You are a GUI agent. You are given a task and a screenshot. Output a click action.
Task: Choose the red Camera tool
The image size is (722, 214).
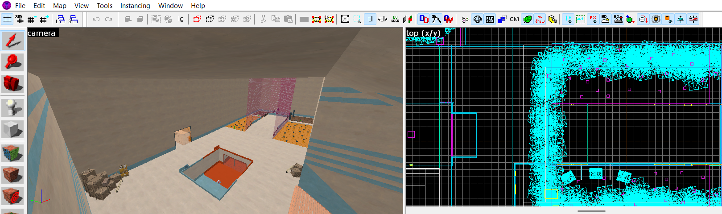coord(12,84)
